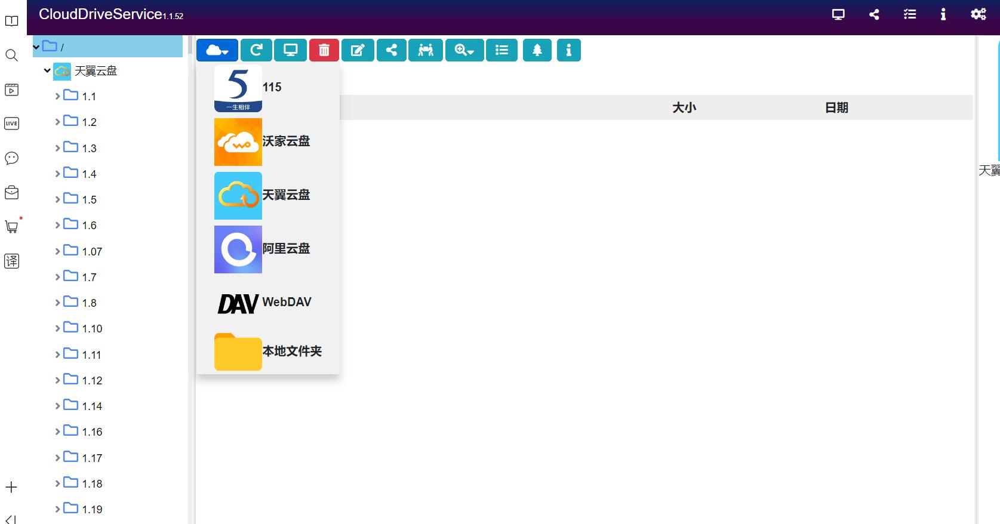
Task: Select folder 1.17 in the tree
Action: 83,458
